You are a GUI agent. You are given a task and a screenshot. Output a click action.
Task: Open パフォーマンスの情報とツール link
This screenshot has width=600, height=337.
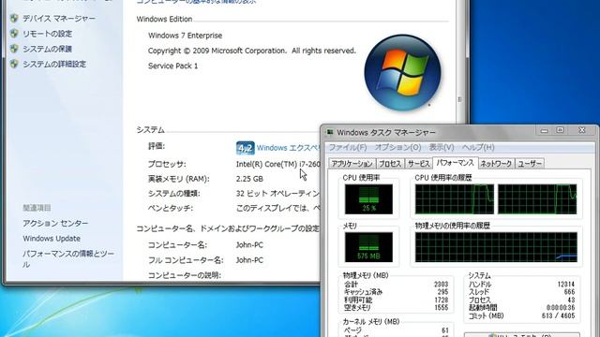point(68,258)
